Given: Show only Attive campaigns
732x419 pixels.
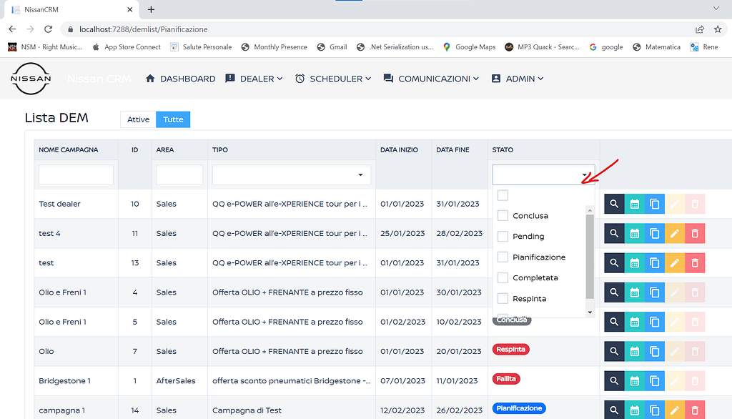Looking at the screenshot, I should [x=138, y=119].
